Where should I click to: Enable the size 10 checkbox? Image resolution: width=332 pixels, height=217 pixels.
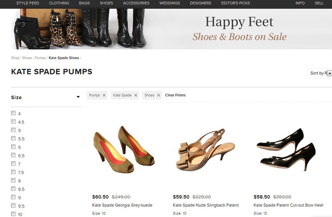coord(13,214)
